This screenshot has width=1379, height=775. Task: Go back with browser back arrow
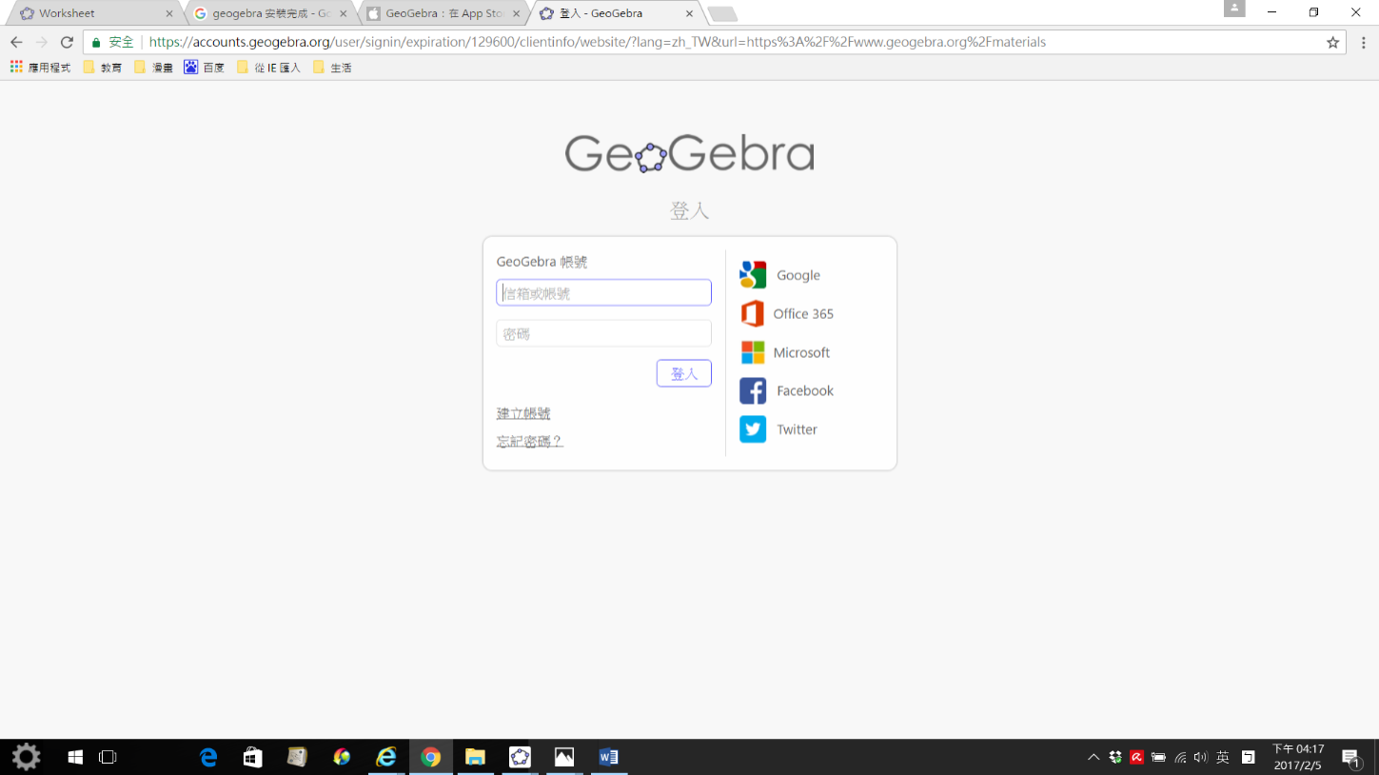(x=16, y=42)
